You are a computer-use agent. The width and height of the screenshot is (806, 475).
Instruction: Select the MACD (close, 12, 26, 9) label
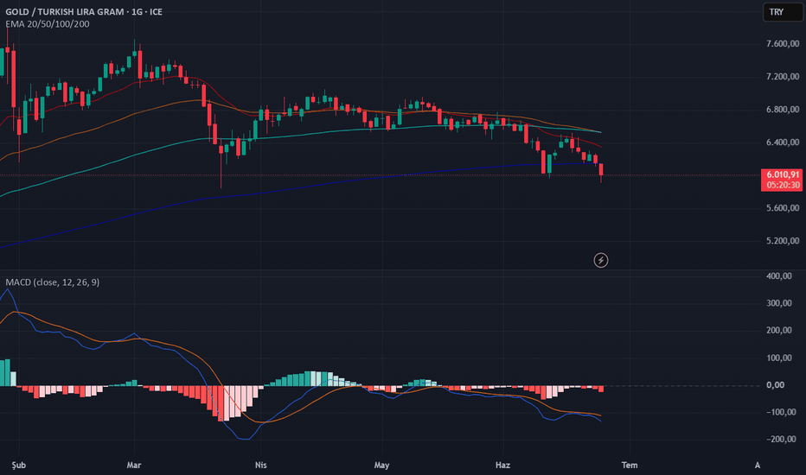[53, 282]
